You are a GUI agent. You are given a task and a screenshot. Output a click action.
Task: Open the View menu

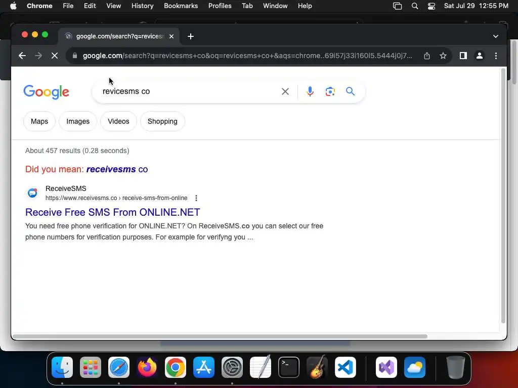coord(113,6)
